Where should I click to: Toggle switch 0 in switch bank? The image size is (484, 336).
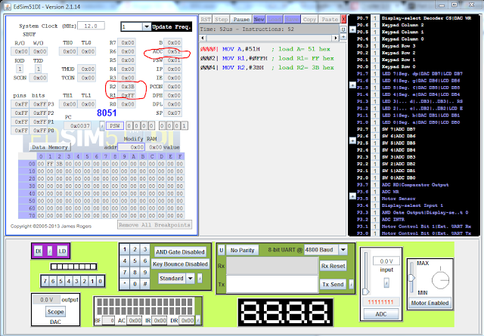(100, 281)
